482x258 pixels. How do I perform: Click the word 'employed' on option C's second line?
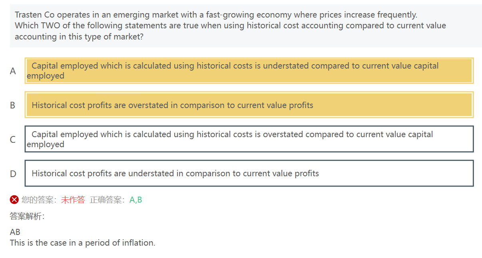pyautogui.click(x=46, y=144)
